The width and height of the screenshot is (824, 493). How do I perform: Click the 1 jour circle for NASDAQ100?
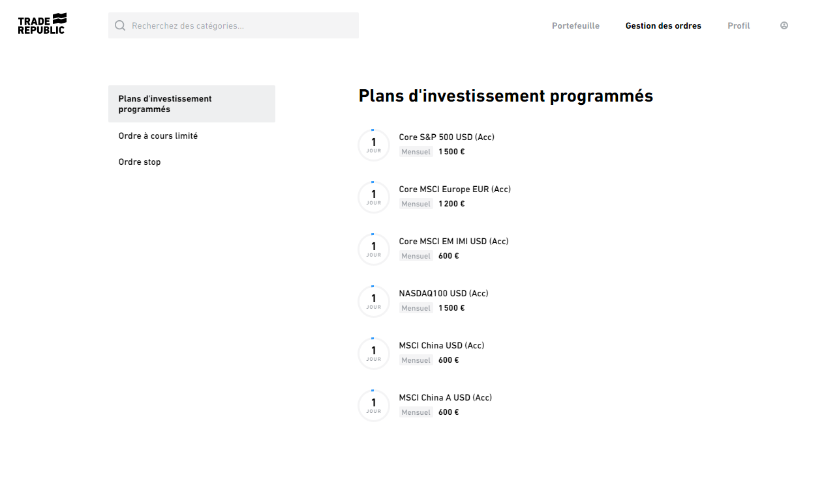(374, 301)
